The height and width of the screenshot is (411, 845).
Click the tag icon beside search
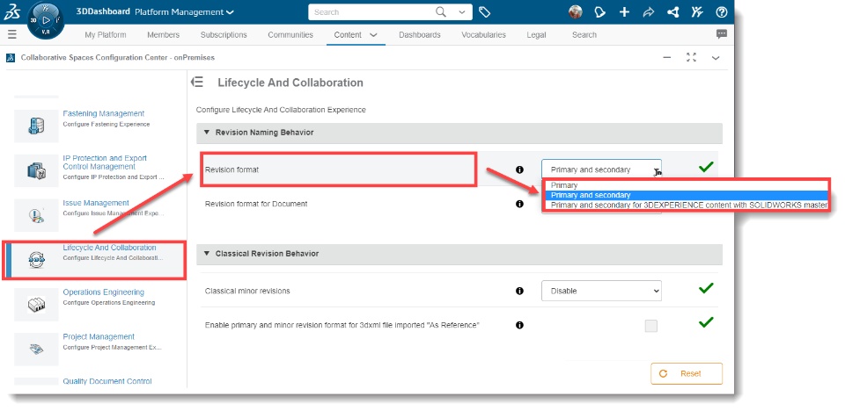(x=485, y=12)
